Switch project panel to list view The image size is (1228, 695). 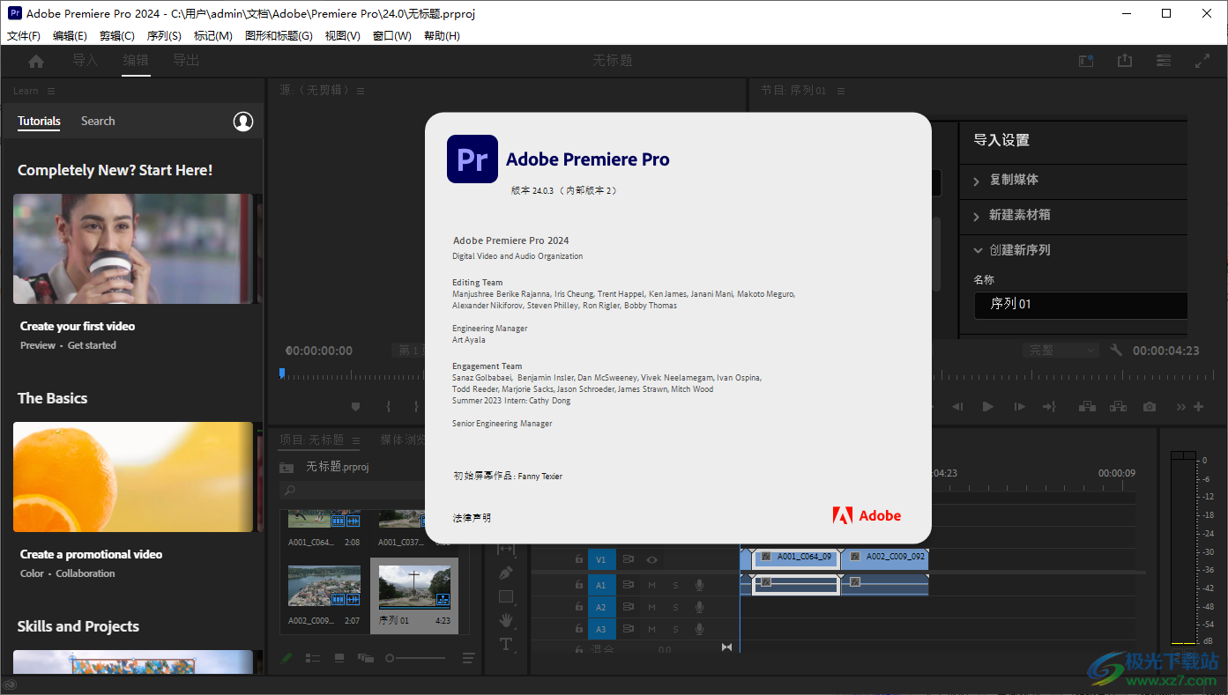coord(312,658)
